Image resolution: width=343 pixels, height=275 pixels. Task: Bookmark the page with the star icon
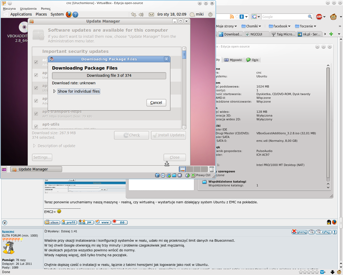(x=237, y=17)
